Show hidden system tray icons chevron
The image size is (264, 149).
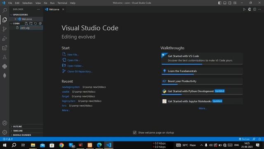click(201, 145)
